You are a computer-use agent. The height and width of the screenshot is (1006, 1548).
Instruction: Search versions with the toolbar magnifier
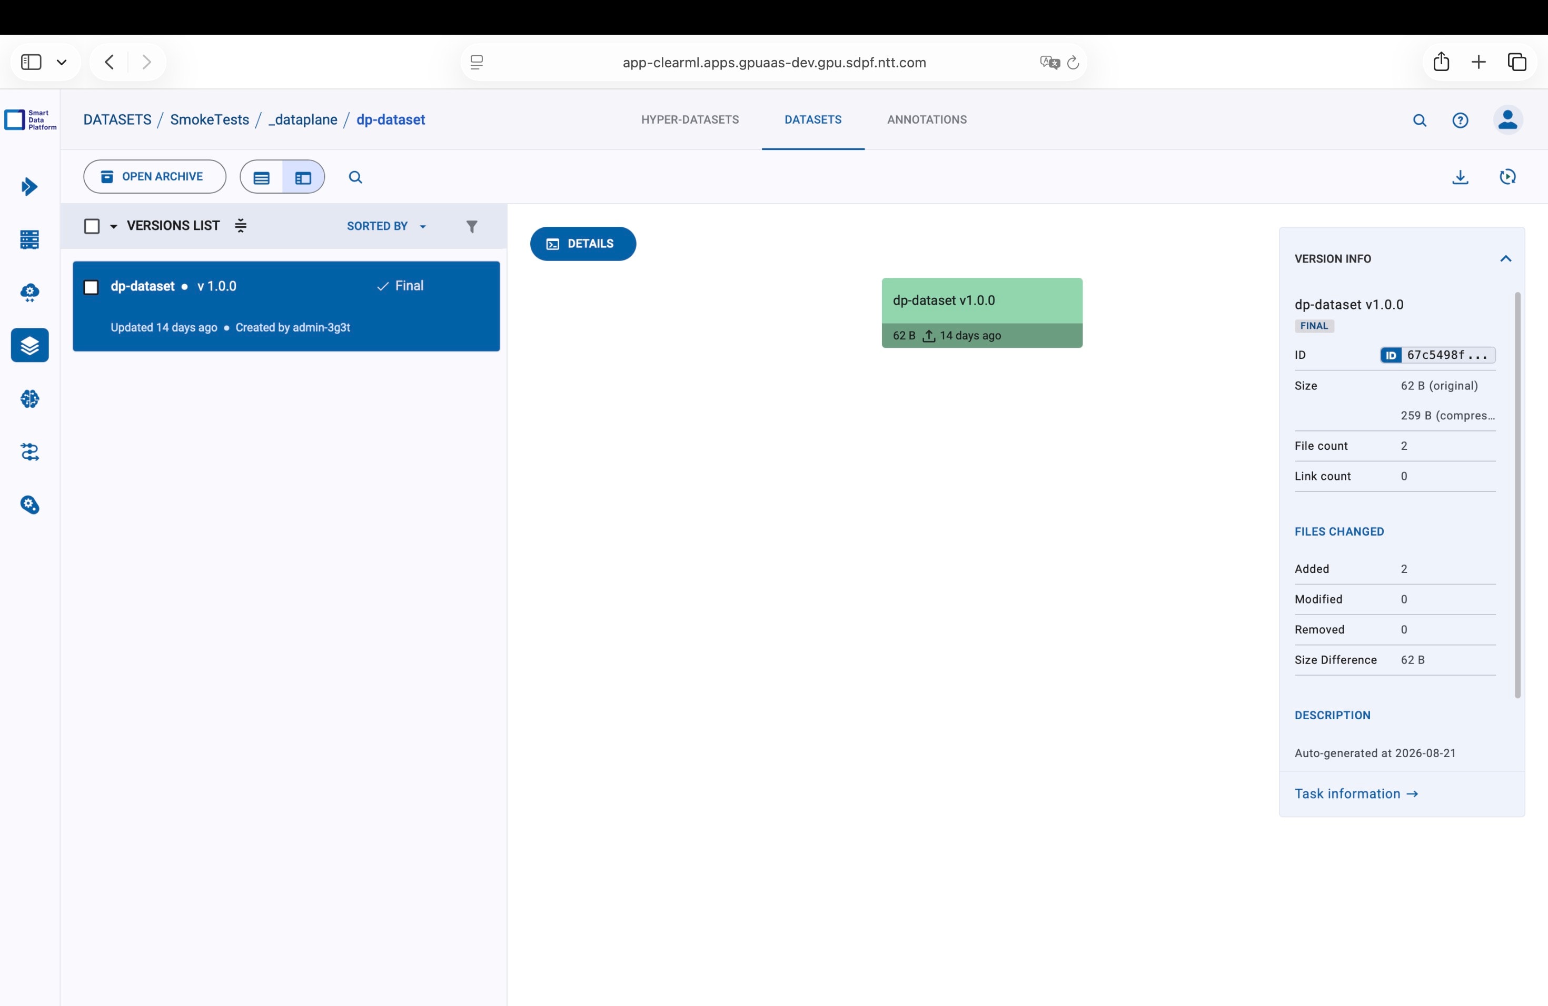coord(355,177)
